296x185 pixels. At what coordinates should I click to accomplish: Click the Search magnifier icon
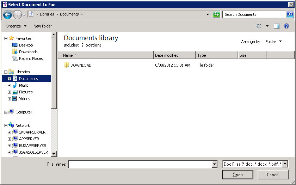point(290,14)
